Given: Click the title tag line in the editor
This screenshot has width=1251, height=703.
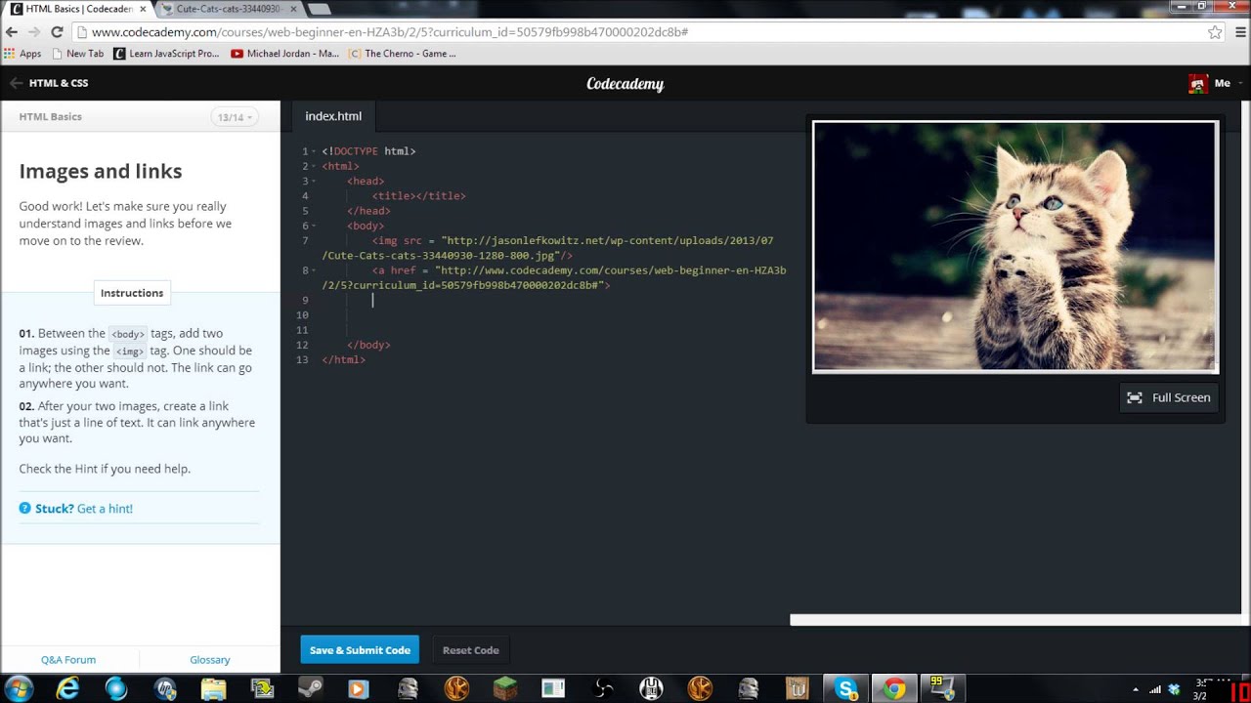Looking at the screenshot, I should point(418,195).
